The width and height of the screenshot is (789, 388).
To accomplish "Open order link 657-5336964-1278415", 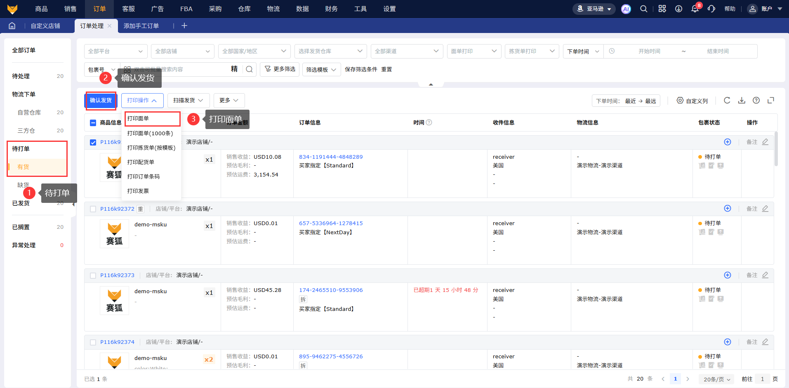I will click(331, 223).
